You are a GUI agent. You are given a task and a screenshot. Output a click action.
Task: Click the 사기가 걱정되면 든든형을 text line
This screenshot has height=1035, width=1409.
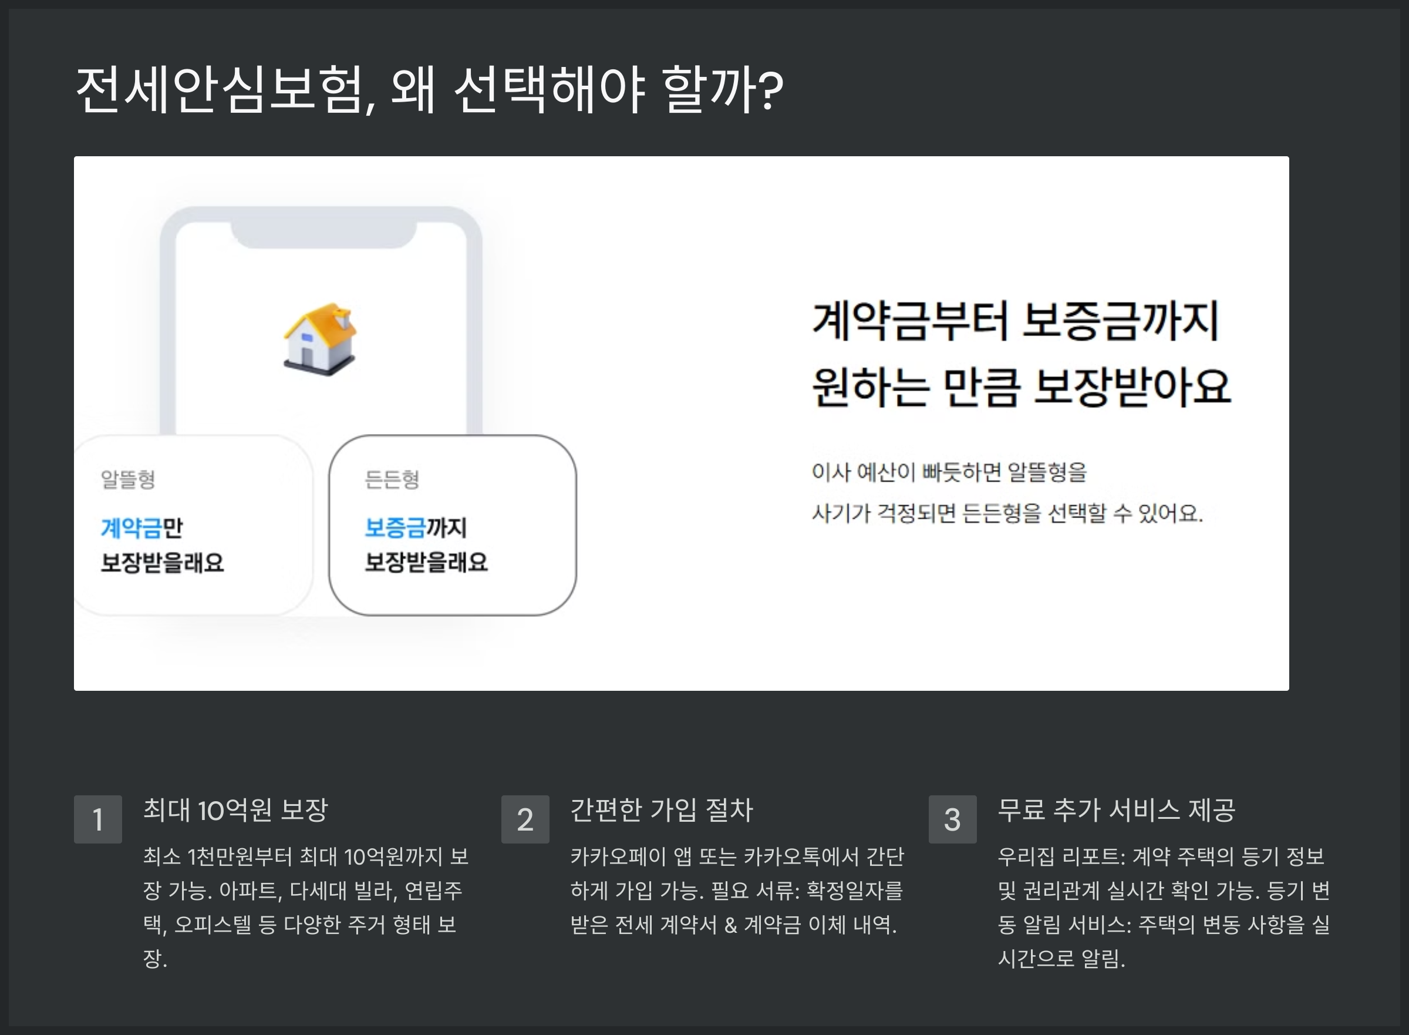click(1007, 513)
